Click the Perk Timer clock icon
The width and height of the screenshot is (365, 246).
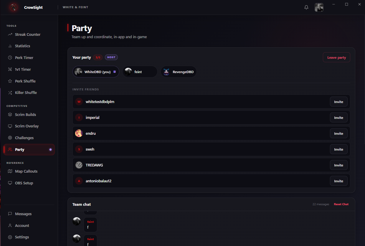pos(10,58)
